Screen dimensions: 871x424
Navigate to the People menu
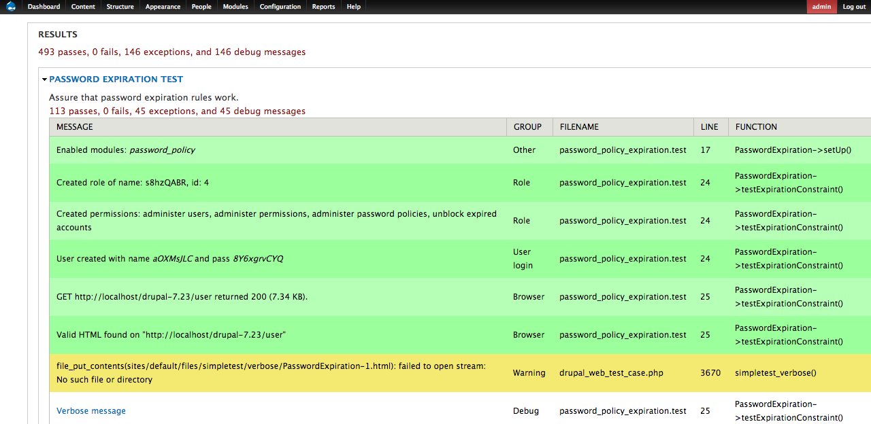(201, 7)
